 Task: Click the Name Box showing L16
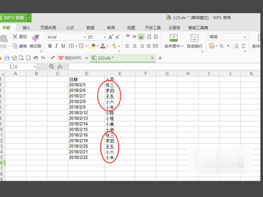18,67
